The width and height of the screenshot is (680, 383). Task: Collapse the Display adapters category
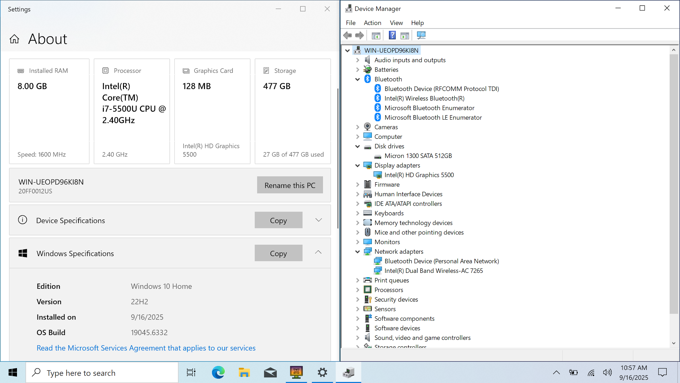click(358, 166)
